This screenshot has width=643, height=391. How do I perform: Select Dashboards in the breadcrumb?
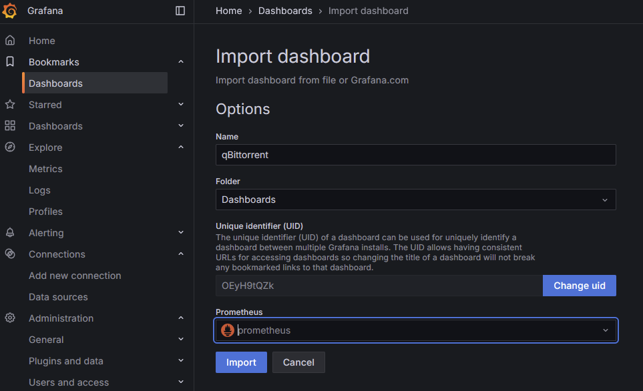click(285, 11)
